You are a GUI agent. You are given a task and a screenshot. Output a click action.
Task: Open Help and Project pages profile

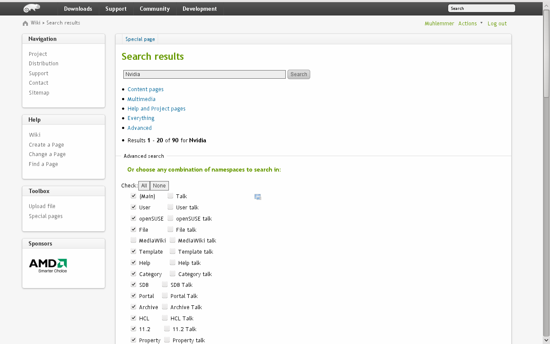[x=156, y=109]
